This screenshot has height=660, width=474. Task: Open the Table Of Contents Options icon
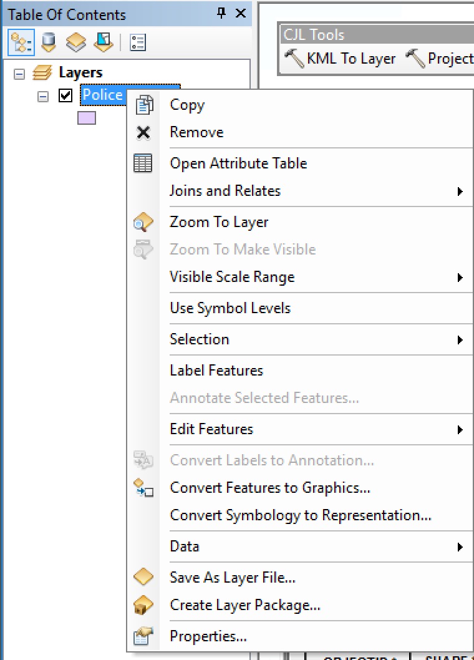point(137,42)
